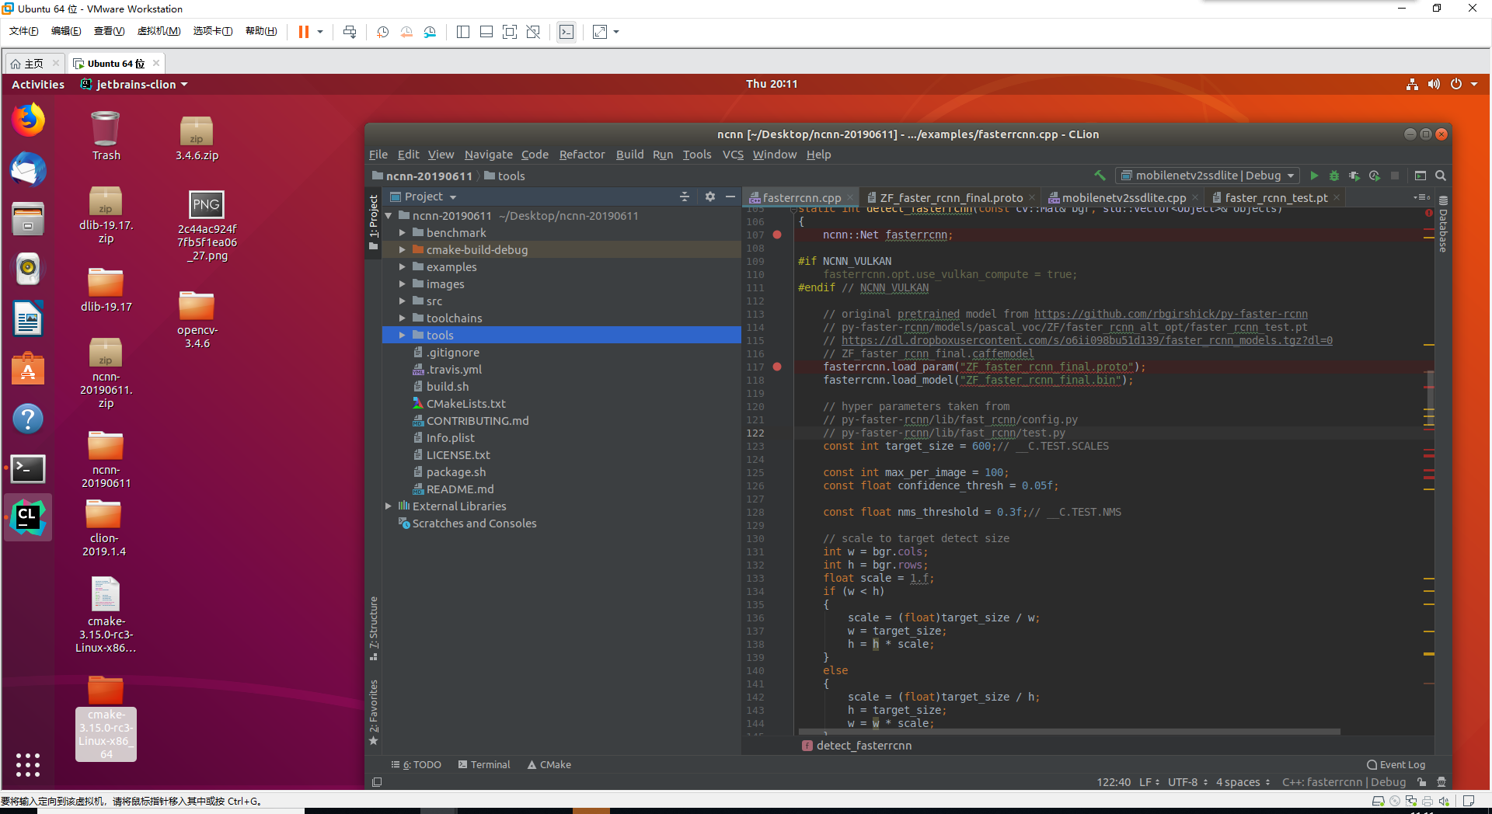Launch Firefox from the Ubuntu dock

[28, 120]
